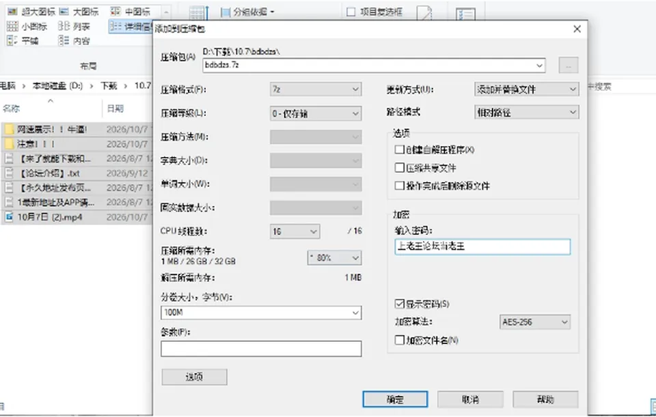
Task: Tick the 压缩共享文件 checkbox
Action: coord(400,168)
